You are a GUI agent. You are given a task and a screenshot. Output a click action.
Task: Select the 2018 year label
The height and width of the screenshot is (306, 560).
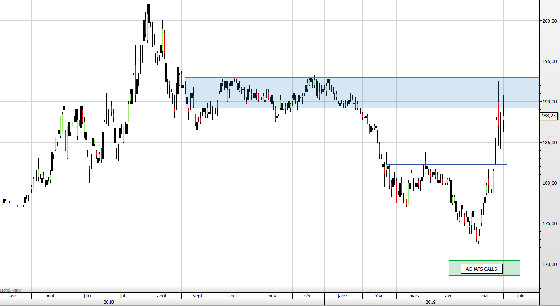click(x=109, y=302)
